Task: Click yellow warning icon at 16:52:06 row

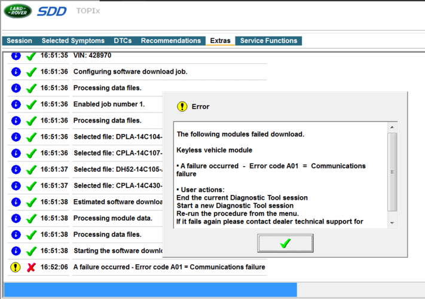Action: [16, 267]
